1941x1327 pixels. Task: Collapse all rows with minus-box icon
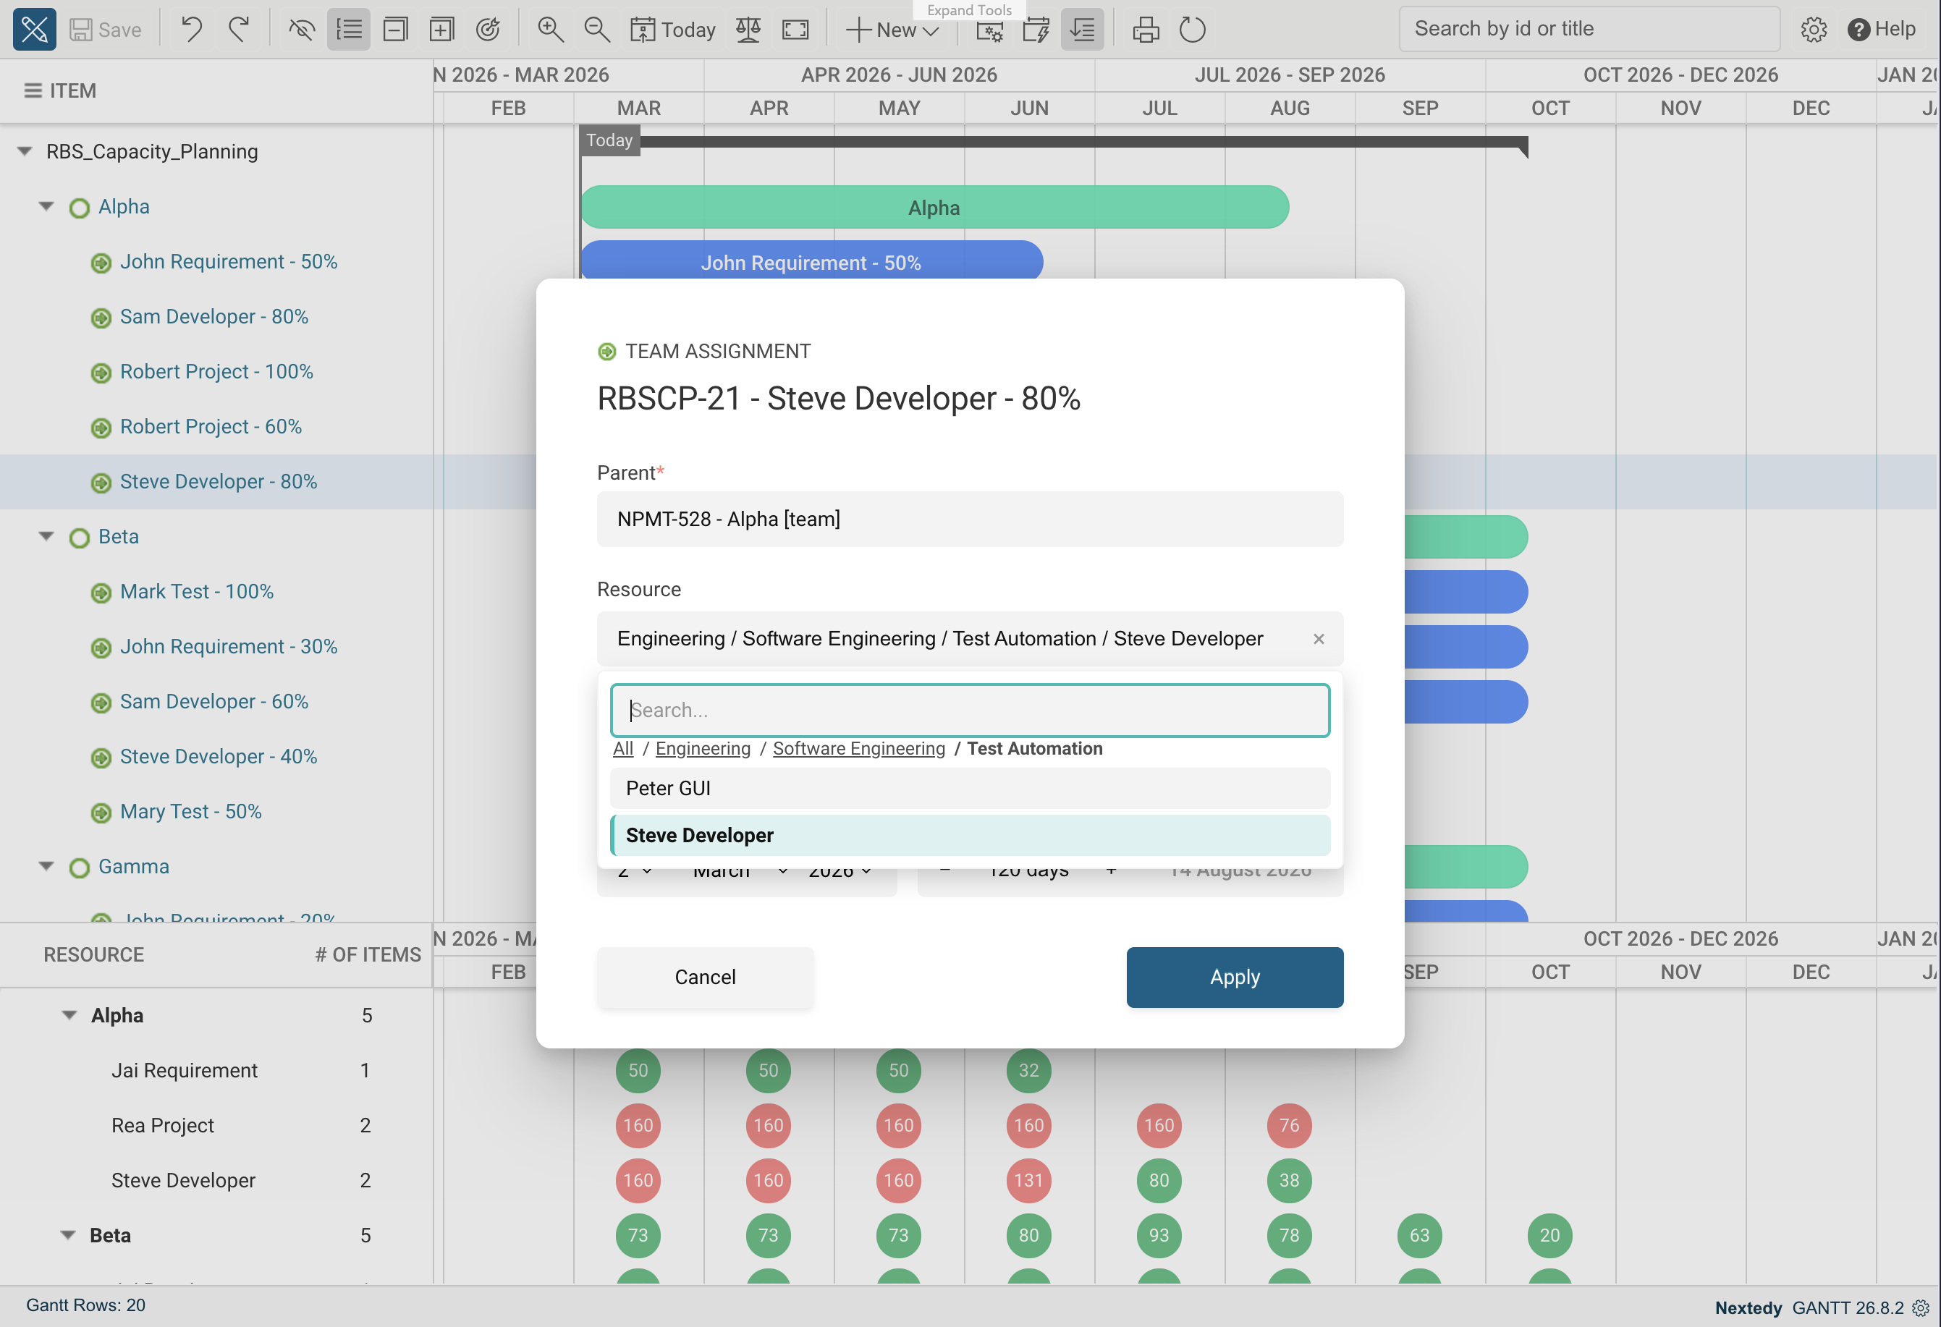[395, 30]
